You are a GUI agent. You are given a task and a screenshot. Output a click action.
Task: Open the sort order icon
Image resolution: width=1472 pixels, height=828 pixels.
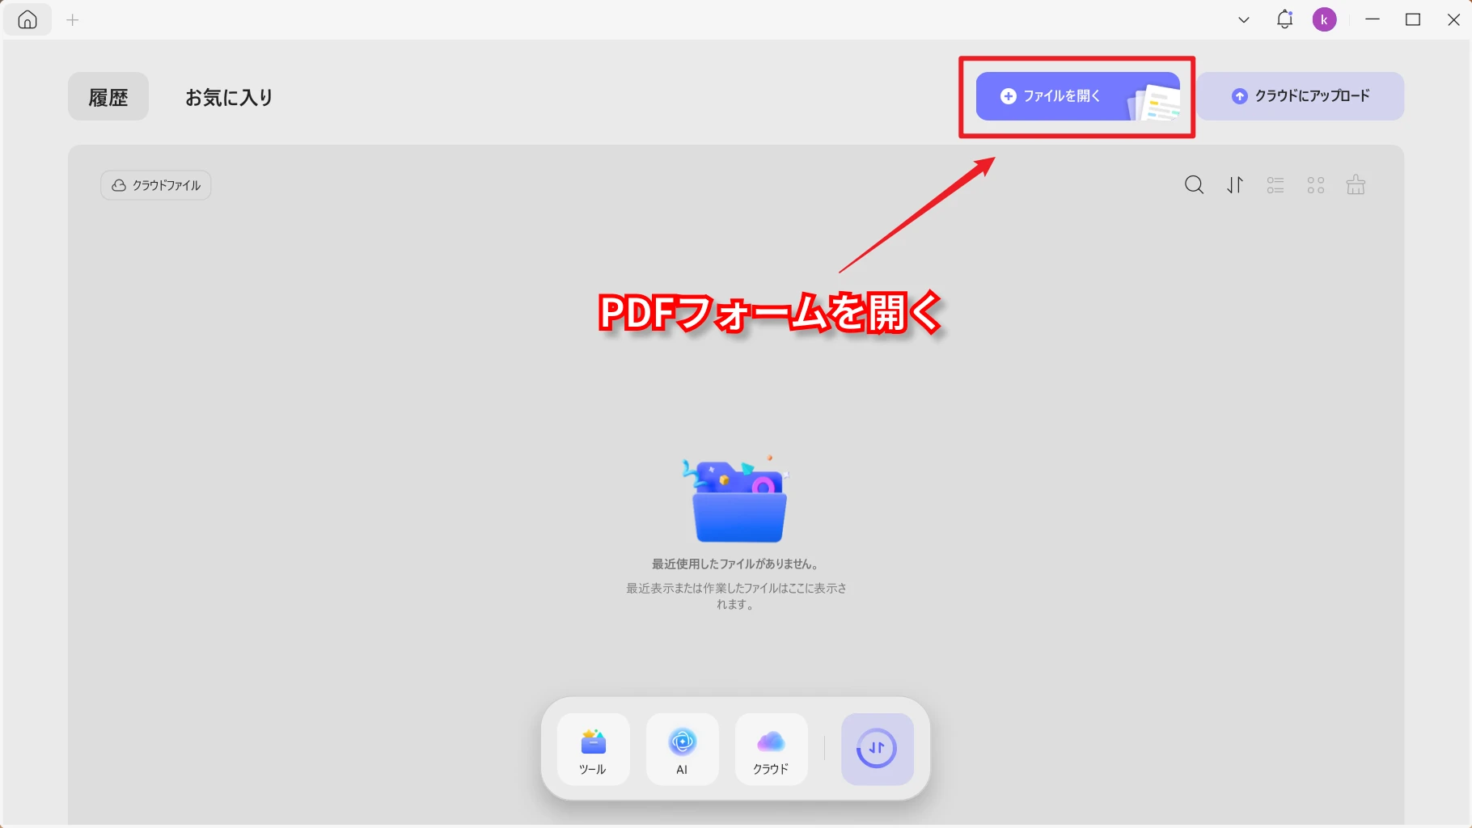click(x=1235, y=185)
